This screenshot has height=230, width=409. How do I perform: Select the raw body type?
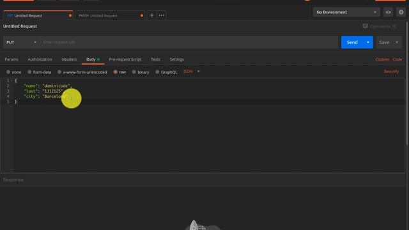[115, 72]
